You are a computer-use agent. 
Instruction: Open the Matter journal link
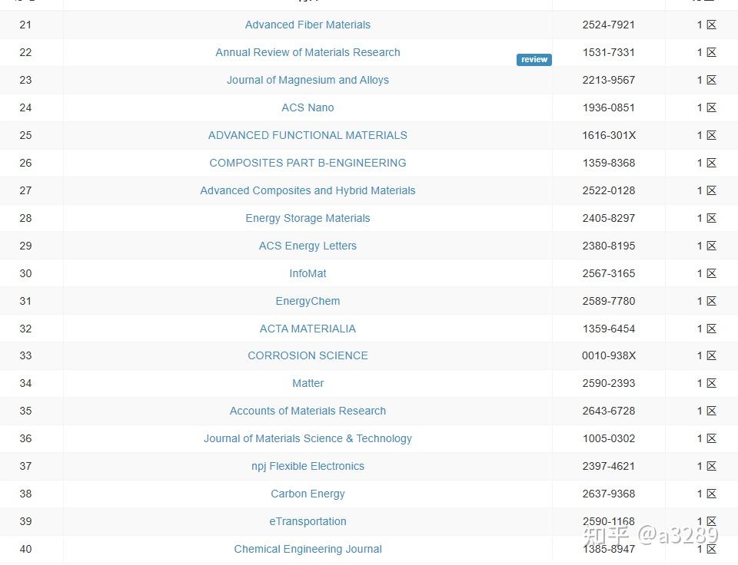[307, 384]
